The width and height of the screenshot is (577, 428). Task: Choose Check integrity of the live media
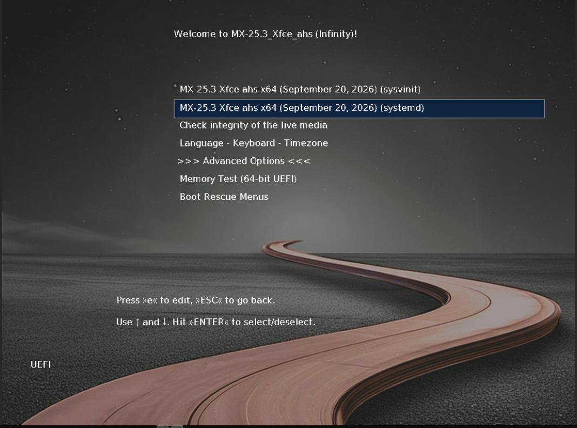pos(253,125)
